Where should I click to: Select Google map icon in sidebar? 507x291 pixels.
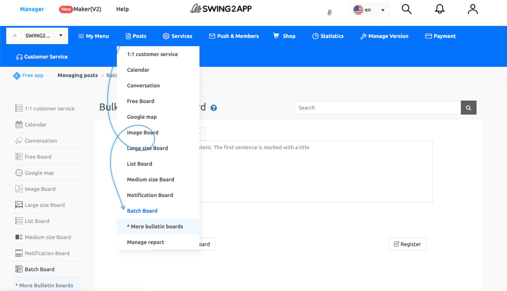(x=19, y=173)
